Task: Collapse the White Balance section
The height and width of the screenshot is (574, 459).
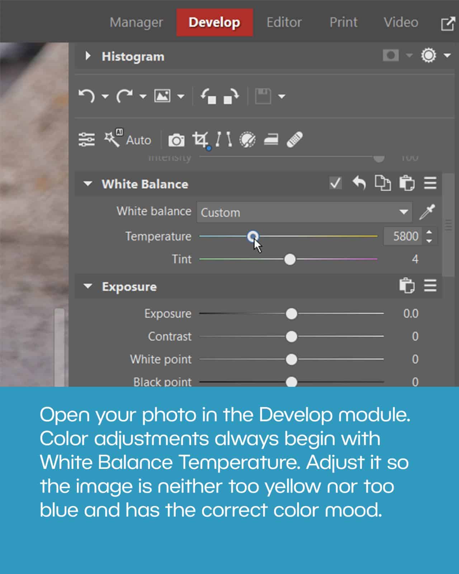Action: [x=88, y=184]
